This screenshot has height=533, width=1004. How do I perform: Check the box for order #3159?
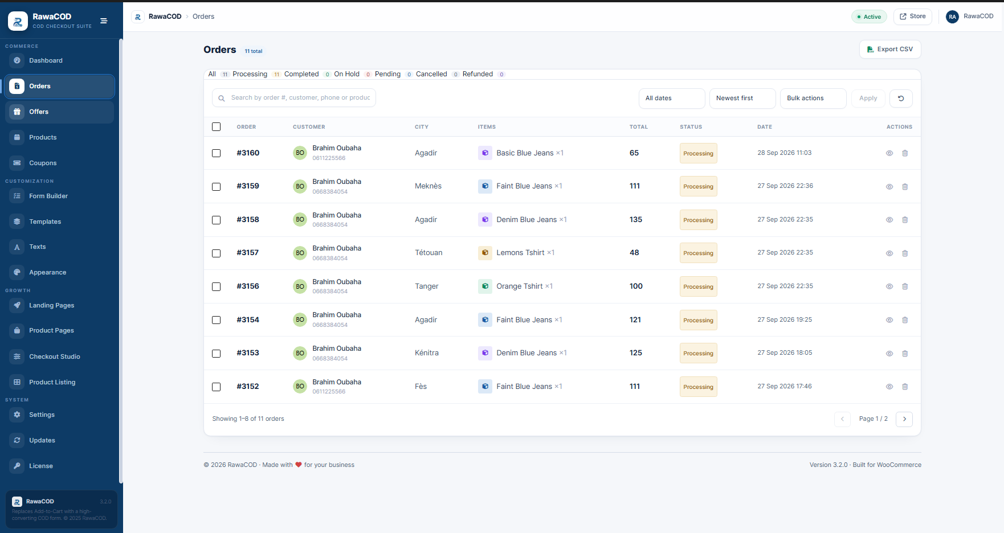[x=216, y=187]
